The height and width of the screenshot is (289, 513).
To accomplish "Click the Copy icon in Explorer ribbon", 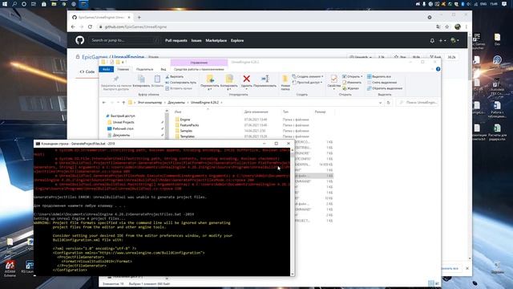I will coord(141,79).
